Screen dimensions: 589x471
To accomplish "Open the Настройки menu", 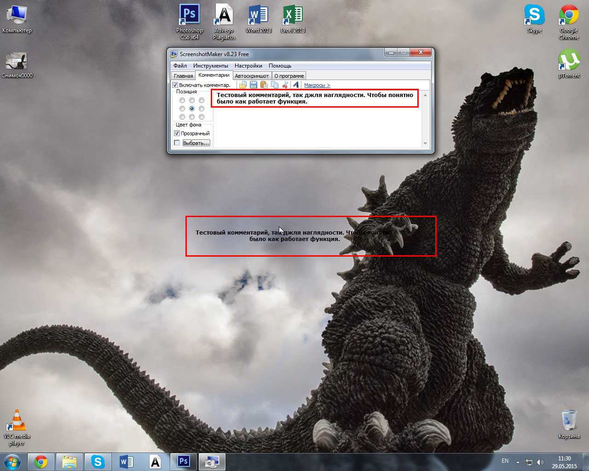I will [x=248, y=66].
